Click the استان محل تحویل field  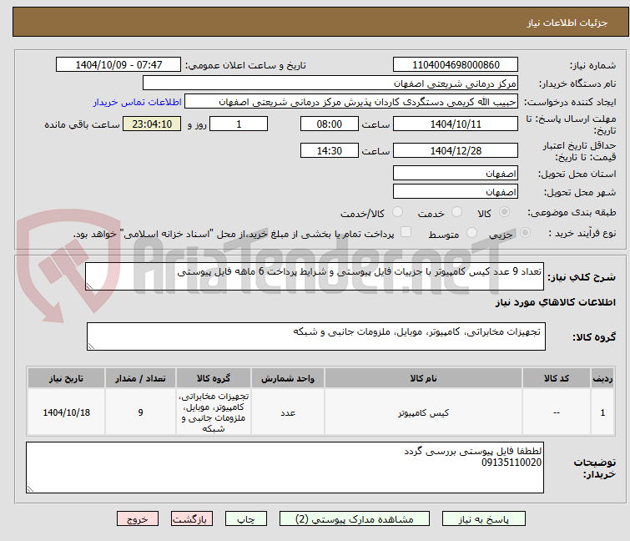click(x=456, y=173)
